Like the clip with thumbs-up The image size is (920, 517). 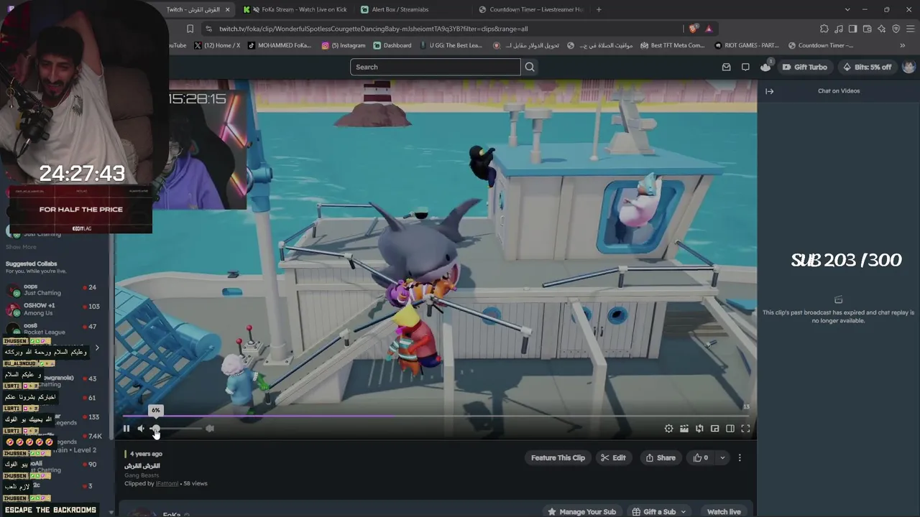click(701, 457)
